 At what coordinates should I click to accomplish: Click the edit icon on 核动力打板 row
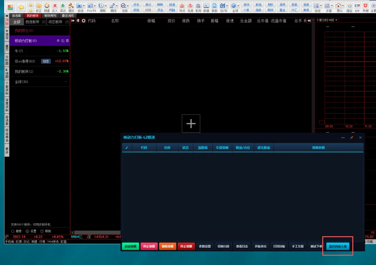coord(63,41)
